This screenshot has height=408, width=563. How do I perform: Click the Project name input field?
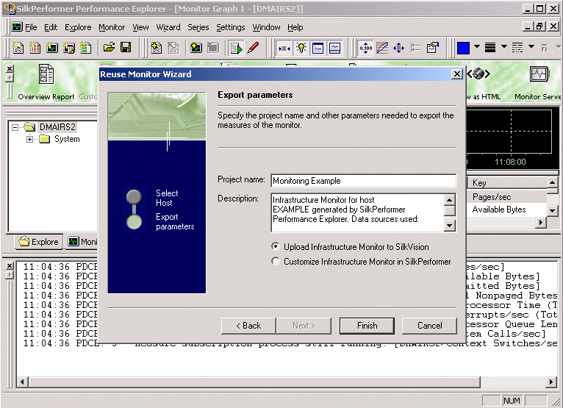point(363,181)
